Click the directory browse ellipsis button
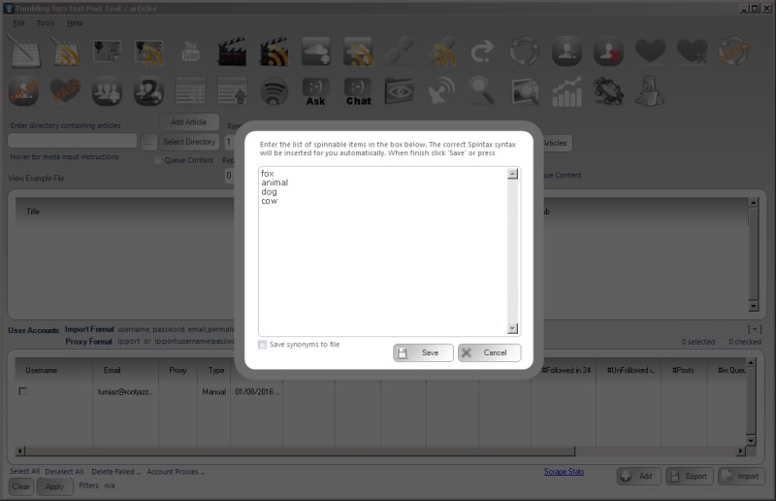 tap(148, 142)
